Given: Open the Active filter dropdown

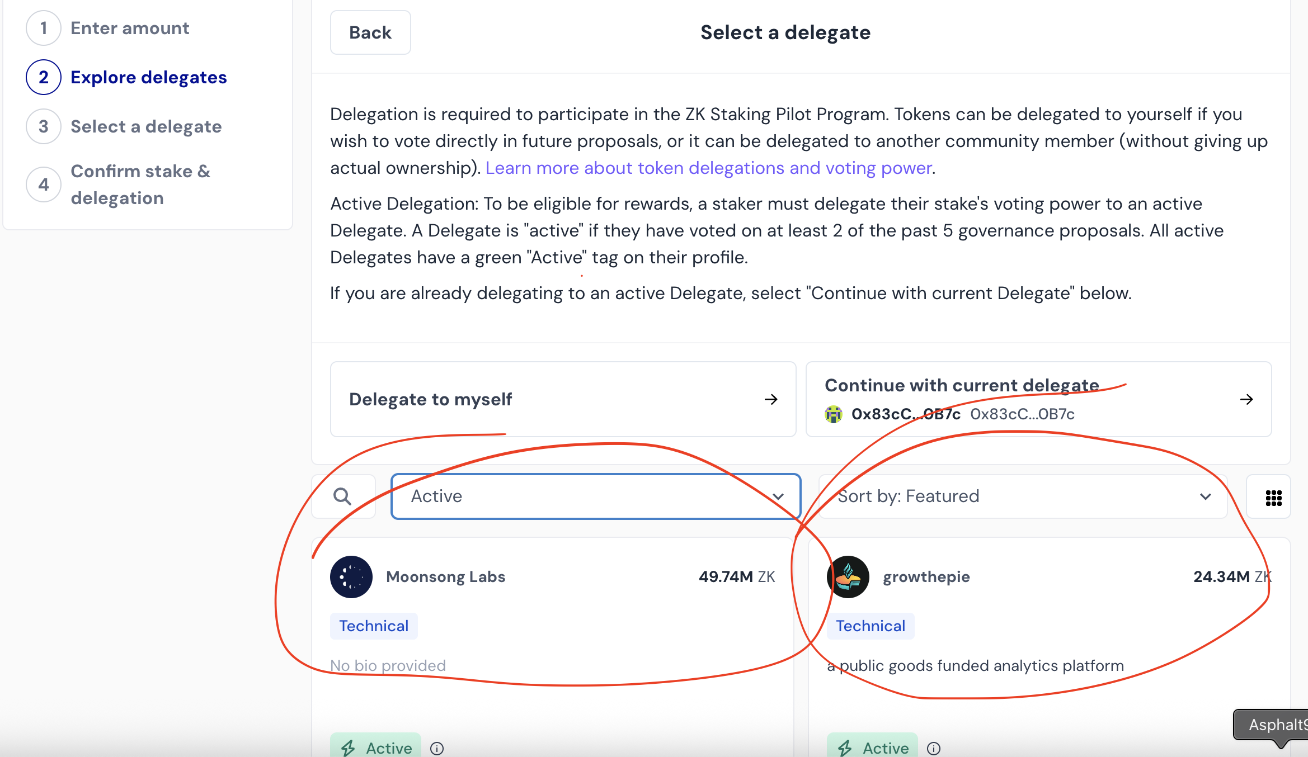Looking at the screenshot, I should point(596,496).
